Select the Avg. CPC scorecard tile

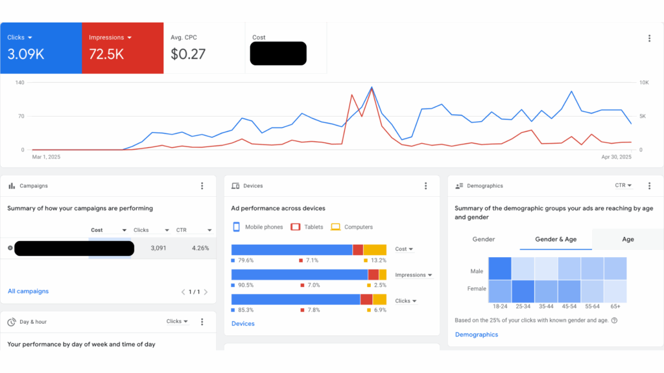204,48
